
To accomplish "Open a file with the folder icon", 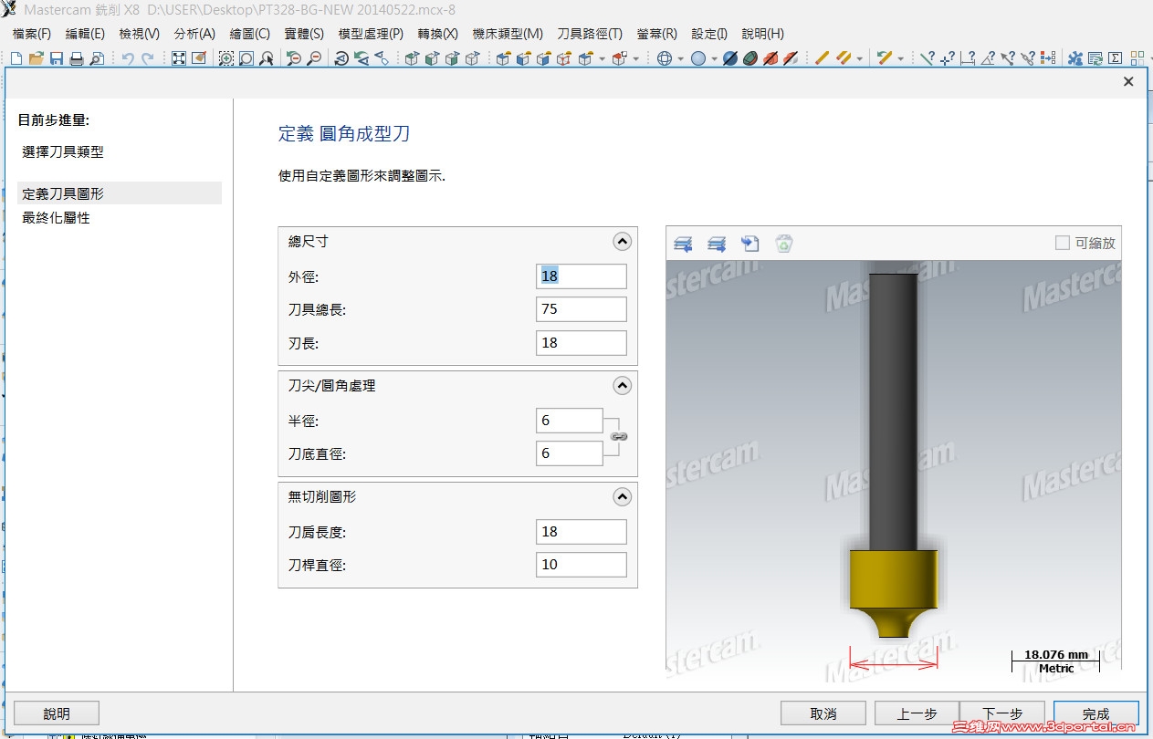I will (x=37, y=58).
